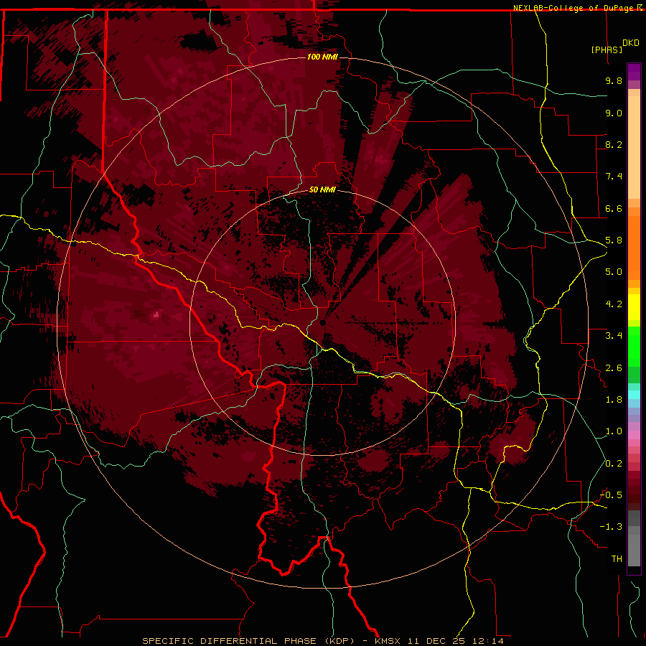Click the NEXLAB-College of DuPage credit text

pos(575,8)
